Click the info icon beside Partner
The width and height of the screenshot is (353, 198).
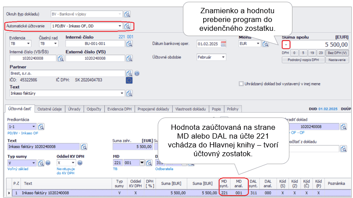137,73
